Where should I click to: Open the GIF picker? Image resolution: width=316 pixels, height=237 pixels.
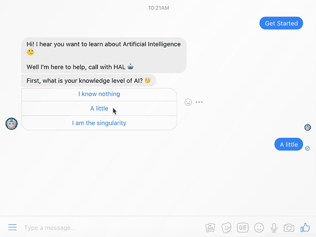[x=243, y=228]
